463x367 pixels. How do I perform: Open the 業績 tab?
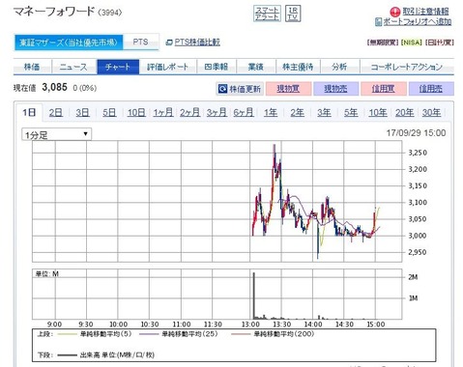pos(256,67)
